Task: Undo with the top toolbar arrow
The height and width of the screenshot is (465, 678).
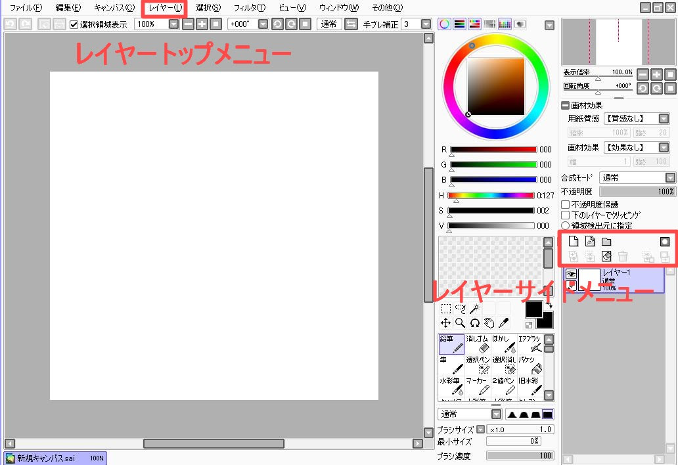Action: pyautogui.click(x=11, y=24)
